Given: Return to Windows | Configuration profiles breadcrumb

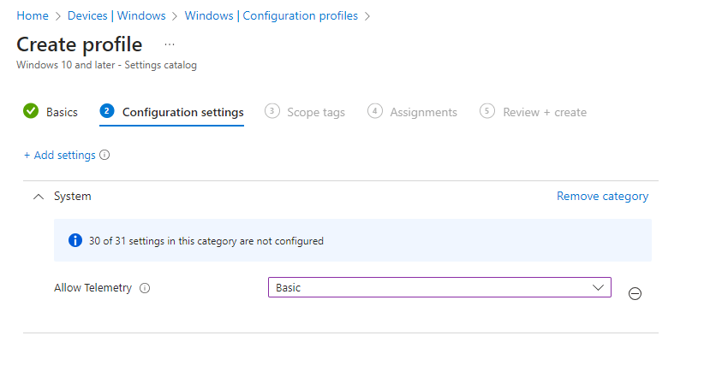Looking at the screenshot, I should 271,16.
